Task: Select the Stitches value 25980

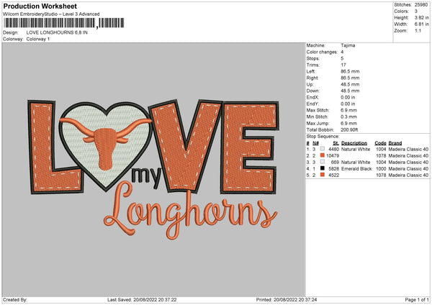Action: click(421, 5)
